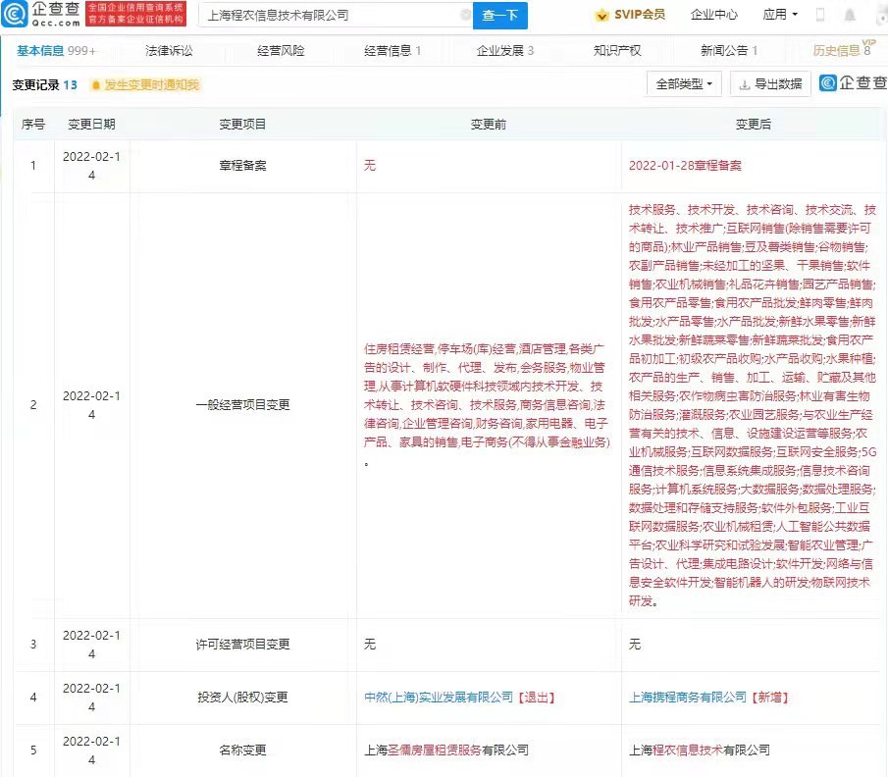Open 企业中心 enterprise center
Viewport: 888px width, 777px height.
pos(713,15)
